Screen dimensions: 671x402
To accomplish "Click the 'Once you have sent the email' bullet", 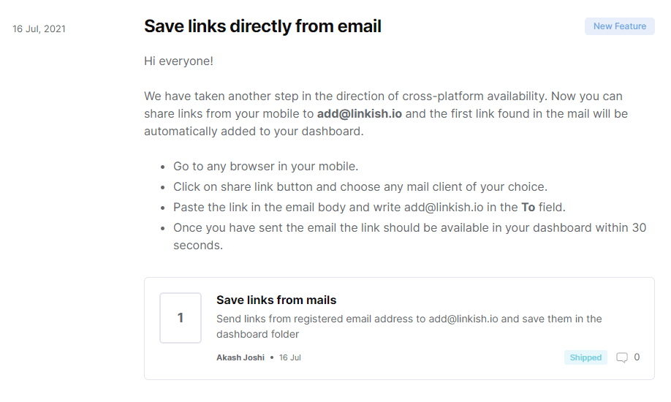I will (x=409, y=227).
